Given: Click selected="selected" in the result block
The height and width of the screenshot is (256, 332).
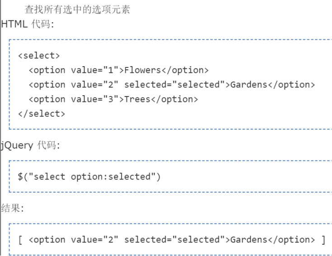Looking at the screenshot, I should pos(175,240).
